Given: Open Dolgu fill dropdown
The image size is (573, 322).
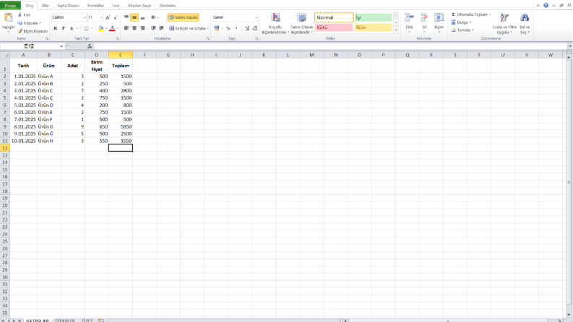Looking at the screenshot, I should (x=461, y=22).
